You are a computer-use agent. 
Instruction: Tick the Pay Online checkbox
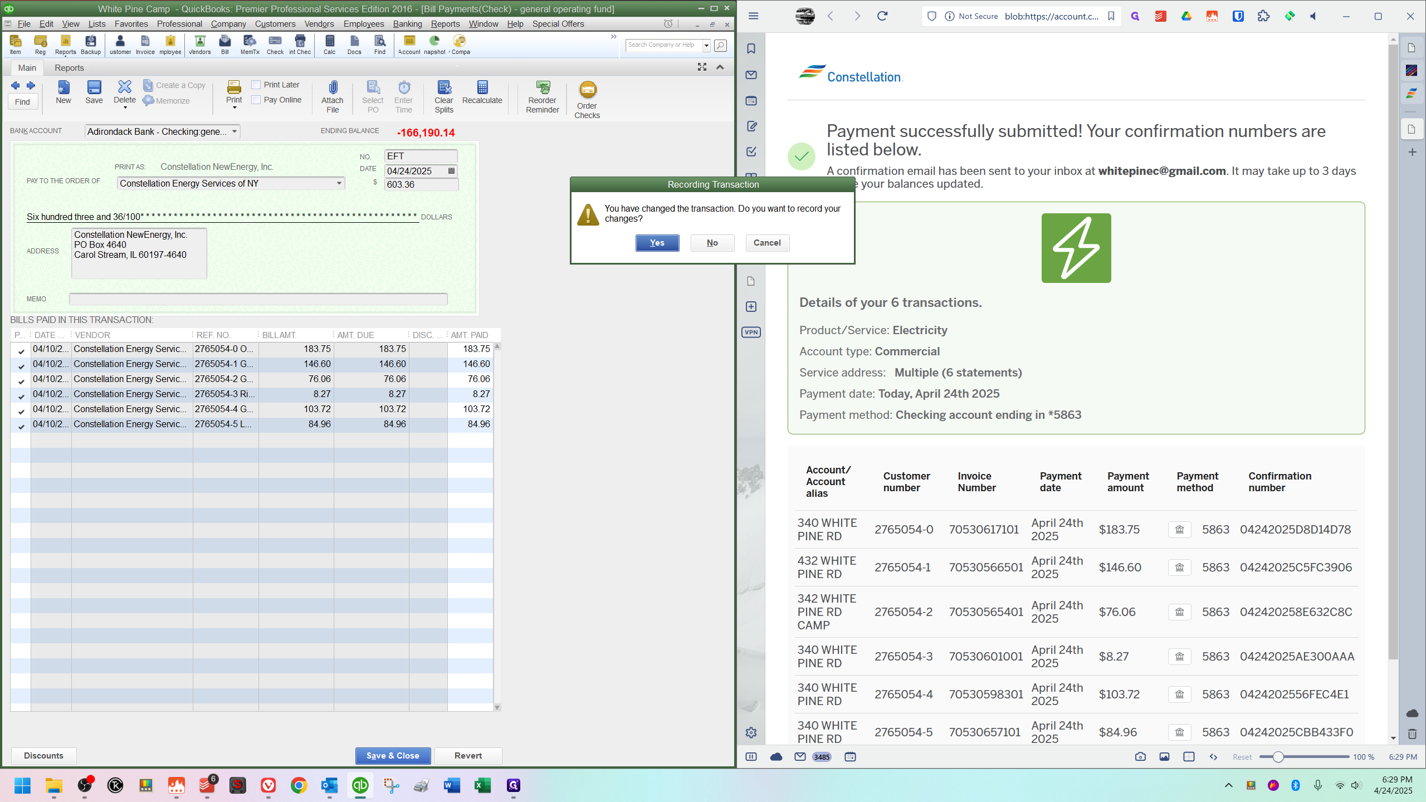[256, 100]
